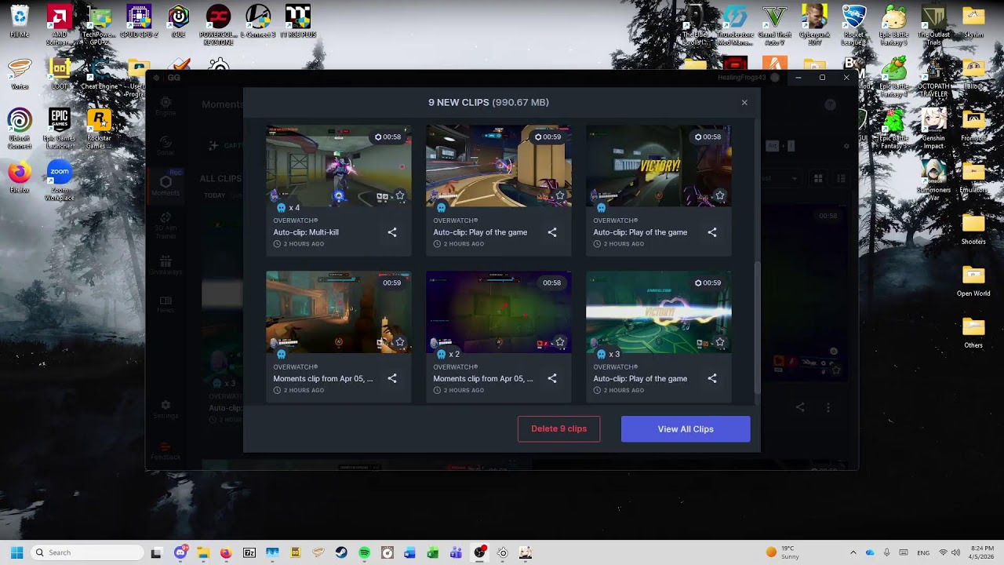This screenshot has width=1004, height=565.
Task: Open Moments in the GG sidebar
Action: [166, 186]
